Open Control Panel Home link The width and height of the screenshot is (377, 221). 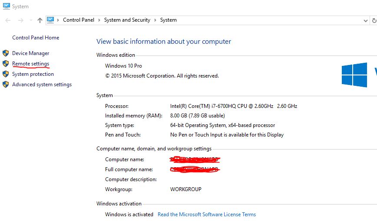point(36,38)
